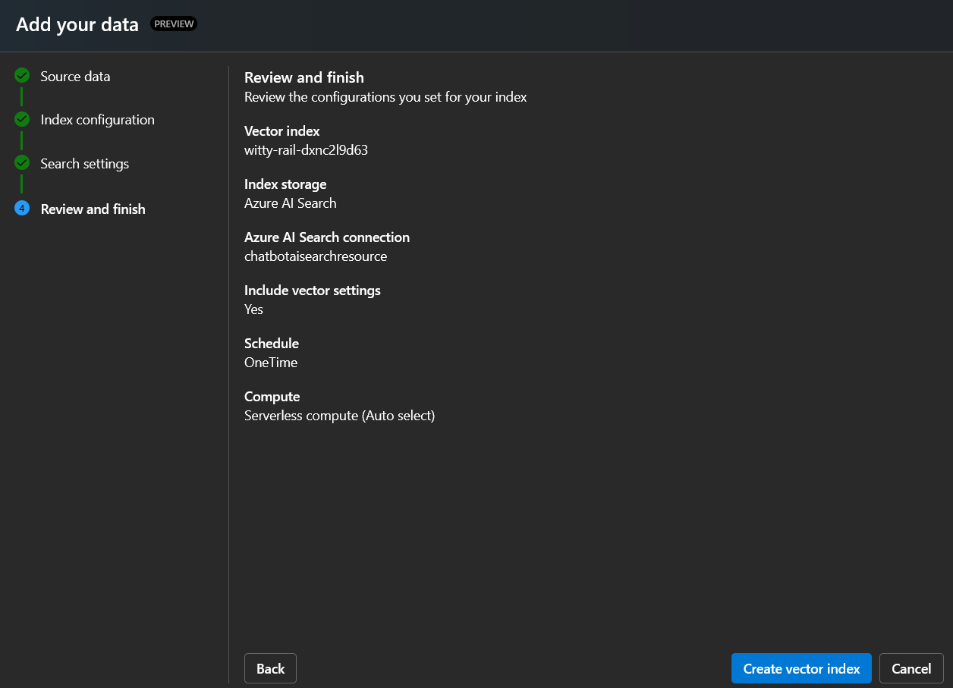Click the green checkmark beside Index configuration
Screen dimensions: 953x688
(x=21, y=119)
